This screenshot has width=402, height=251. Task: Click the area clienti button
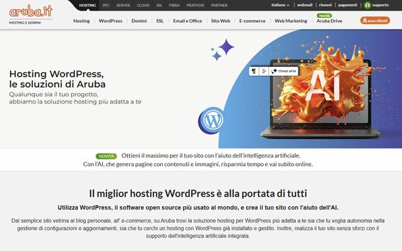tap(375, 20)
